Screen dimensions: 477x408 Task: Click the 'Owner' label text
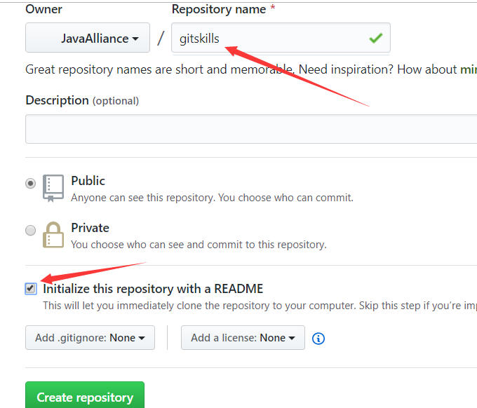click(x=43, y=9)
